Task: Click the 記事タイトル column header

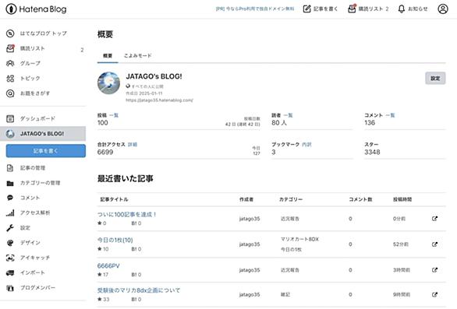Action: pos(114,199)
